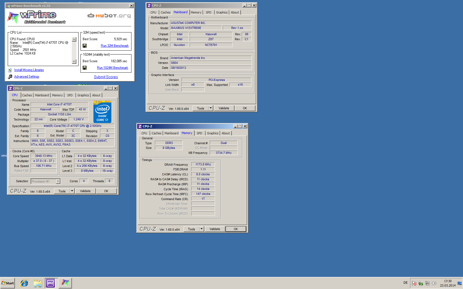Click the Install Missing Libraries link
This screenshot has height=289, width=463.
pos(29,70)
